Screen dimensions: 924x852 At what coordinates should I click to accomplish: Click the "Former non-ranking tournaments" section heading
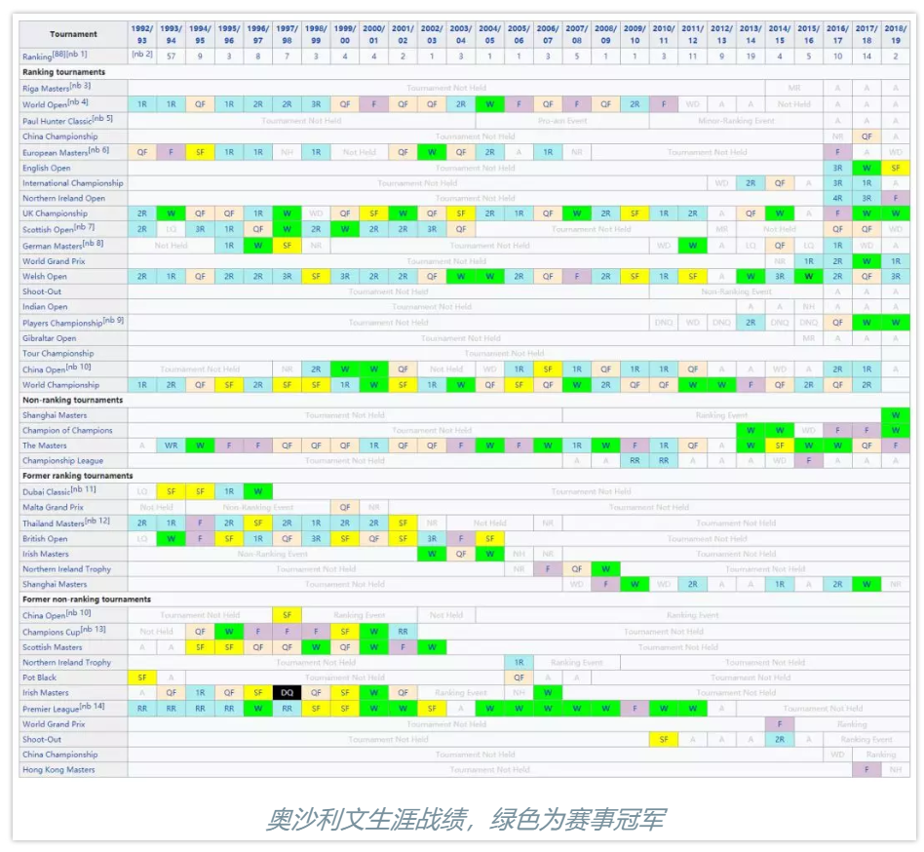click(87, 600)
